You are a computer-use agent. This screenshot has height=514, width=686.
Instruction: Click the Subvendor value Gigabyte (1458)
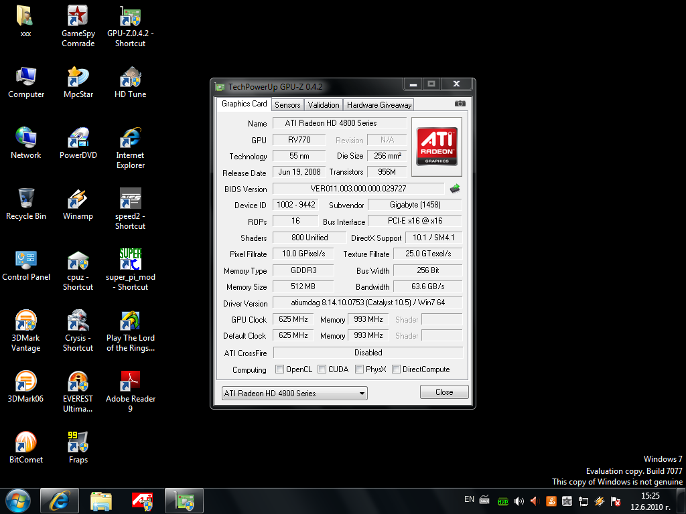[415, 205]
